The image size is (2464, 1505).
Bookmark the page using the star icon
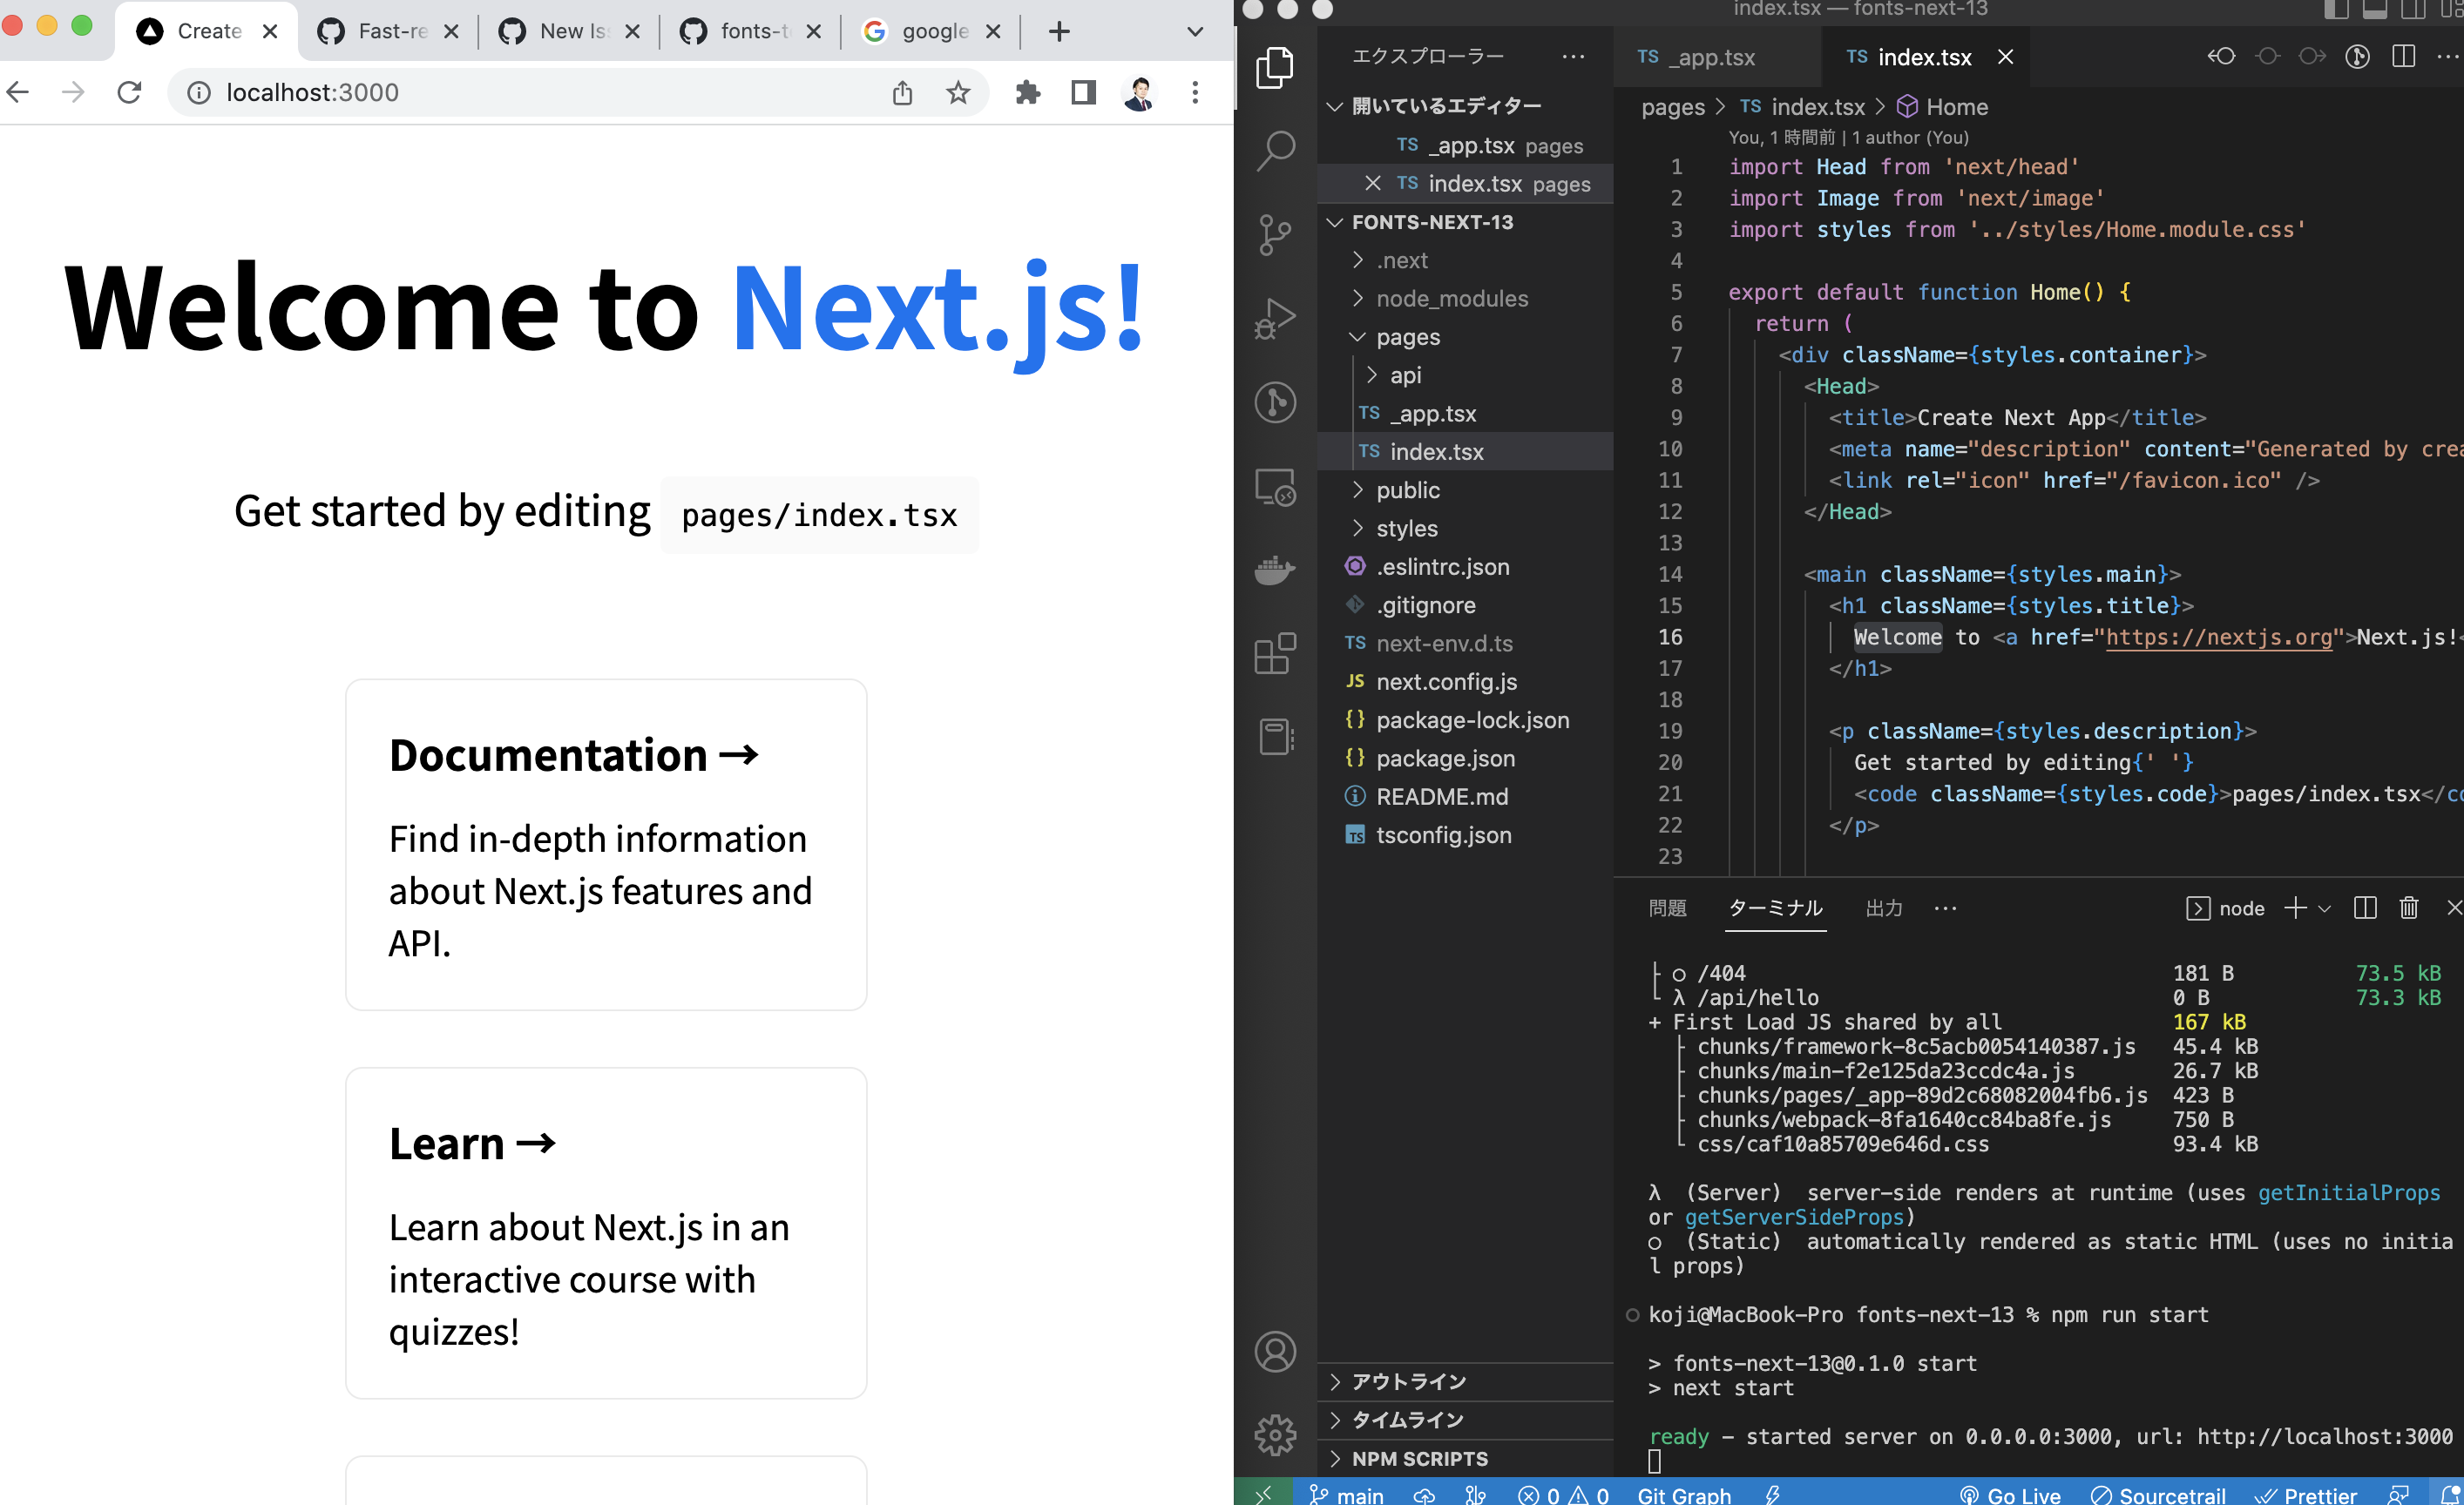(x=958, y=92)
